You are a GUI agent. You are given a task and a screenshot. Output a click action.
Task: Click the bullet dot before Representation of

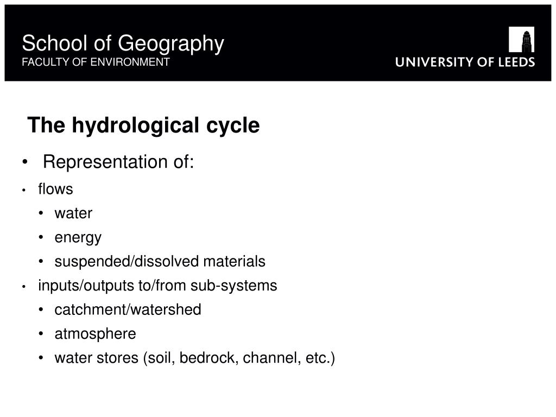[x=24, y=162]
